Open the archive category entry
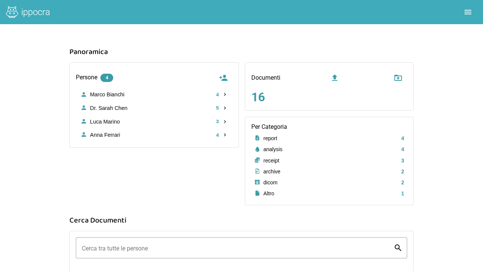Viewport: 483px width, 272px height. coord(272,172)
